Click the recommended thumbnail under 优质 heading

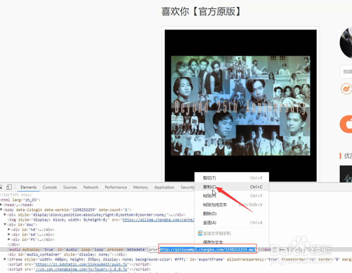point(346,174)
